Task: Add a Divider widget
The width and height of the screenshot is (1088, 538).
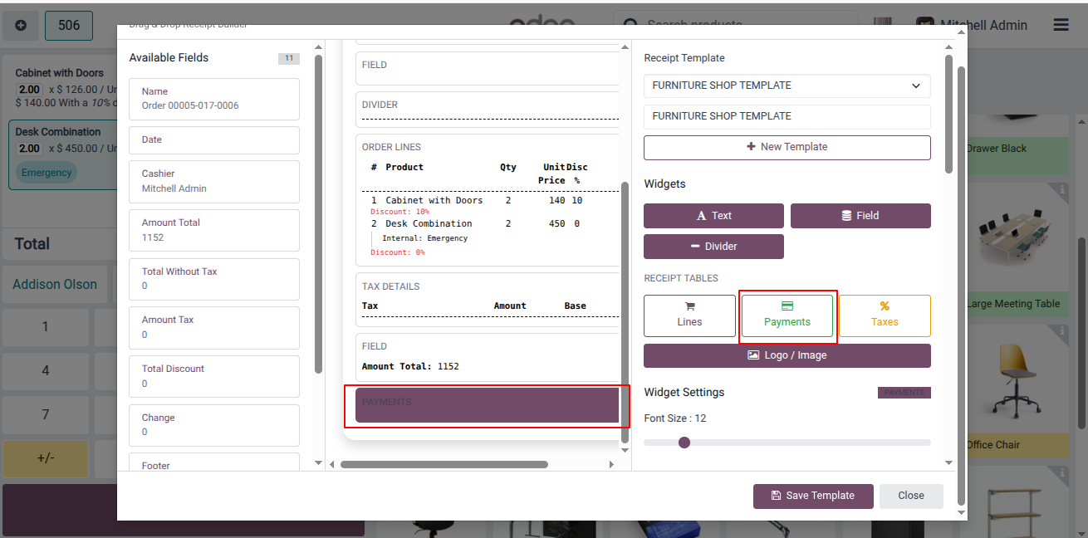Action: click(713, 247)
